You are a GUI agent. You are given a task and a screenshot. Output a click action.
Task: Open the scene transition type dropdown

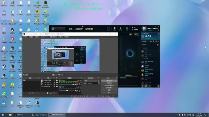point(90,81)
